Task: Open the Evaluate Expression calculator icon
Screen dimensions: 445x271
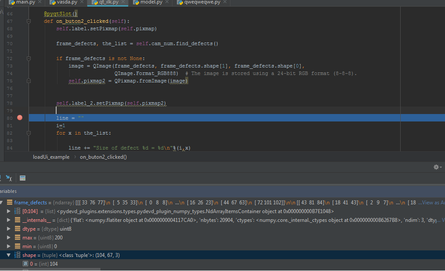Action: [23, 178]
